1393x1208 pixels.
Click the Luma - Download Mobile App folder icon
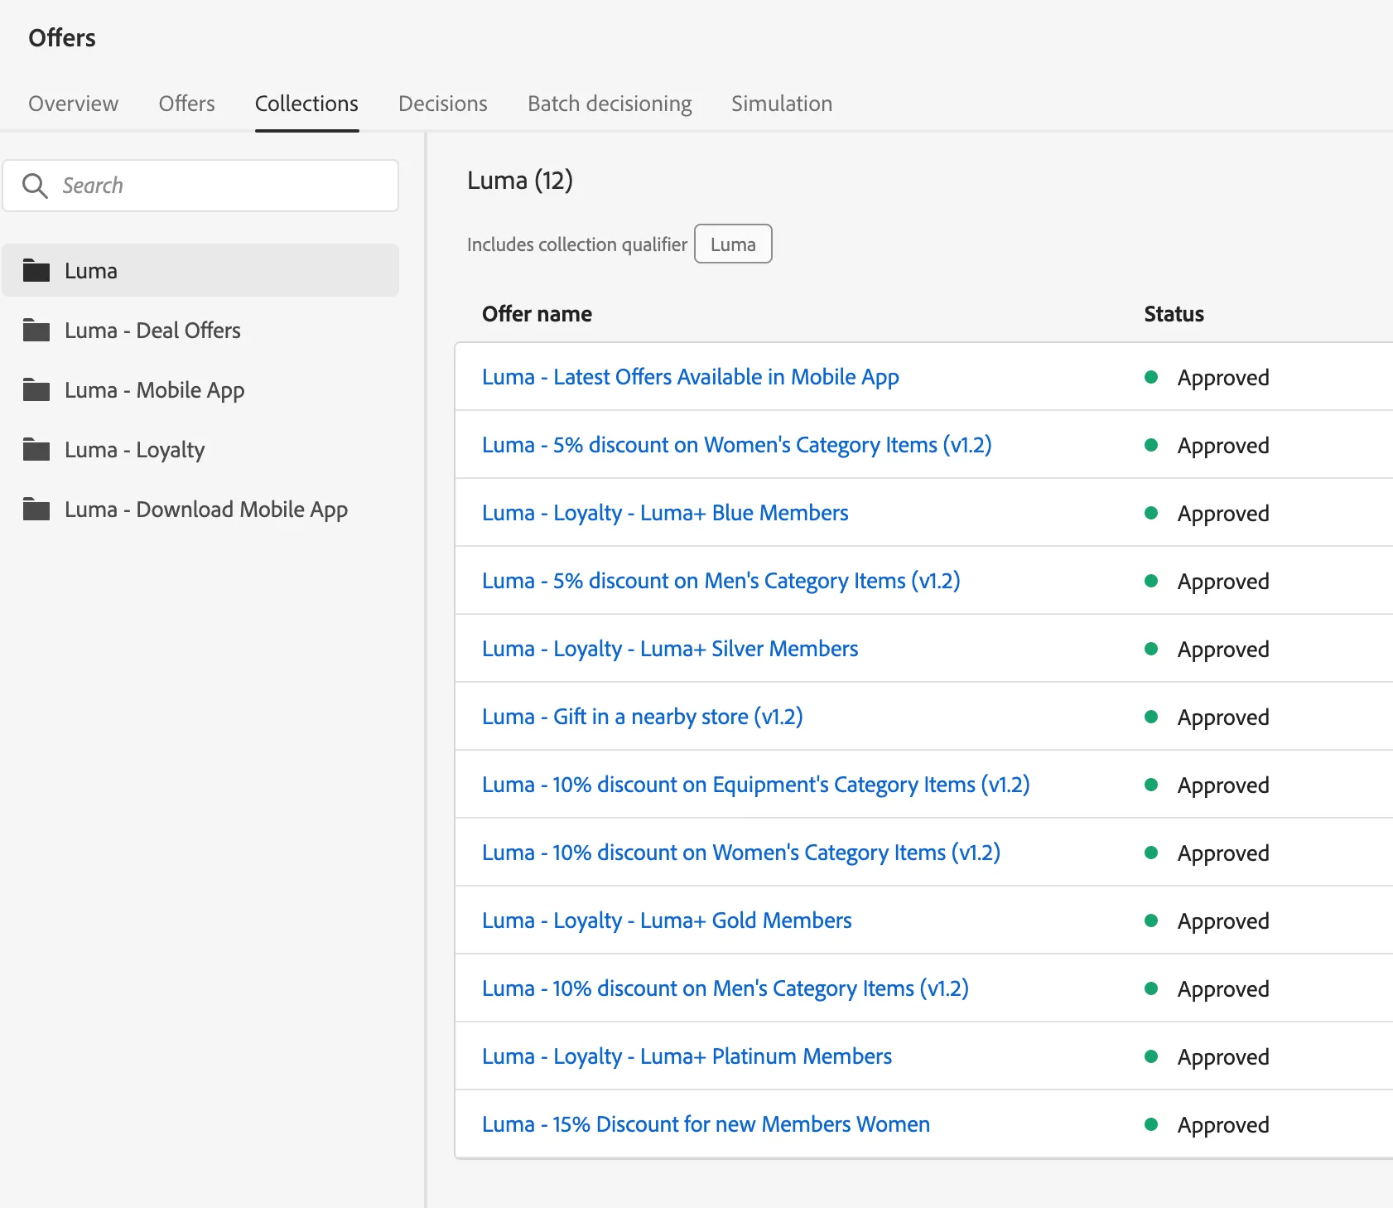click(36, 509)
